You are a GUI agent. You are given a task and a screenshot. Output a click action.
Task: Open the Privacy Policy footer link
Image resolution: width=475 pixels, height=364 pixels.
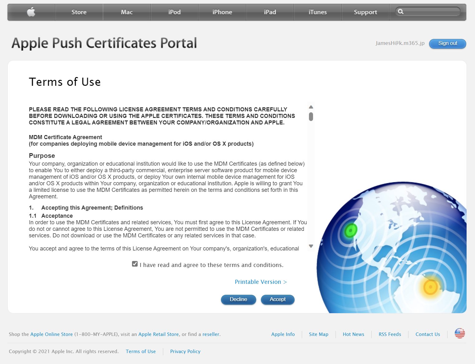(x=185, y=352)
